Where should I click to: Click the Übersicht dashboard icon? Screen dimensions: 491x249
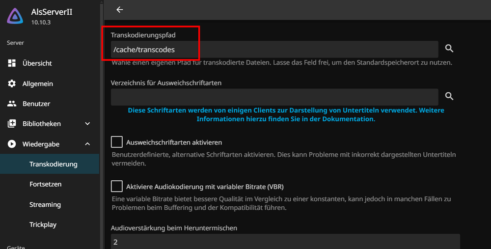tap(12, 63)
